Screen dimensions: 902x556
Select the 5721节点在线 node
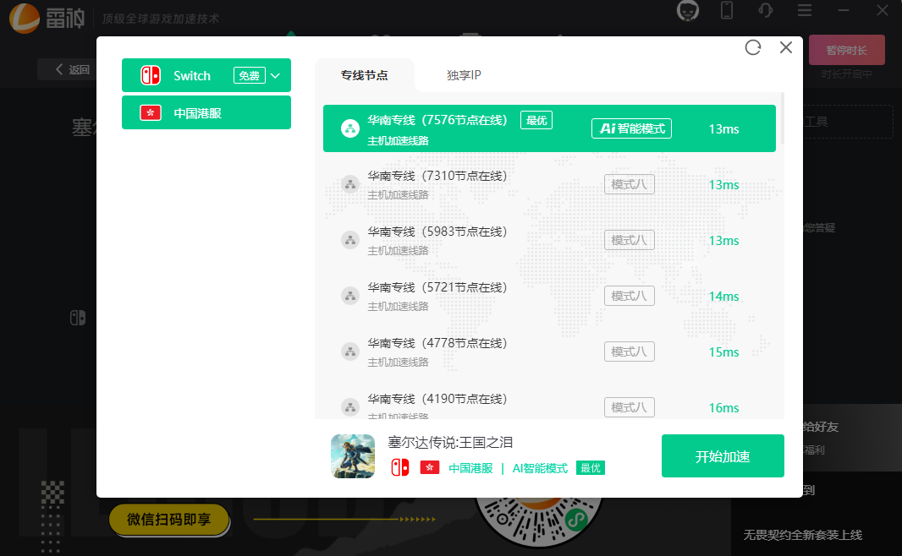click(x=549, y=296)
